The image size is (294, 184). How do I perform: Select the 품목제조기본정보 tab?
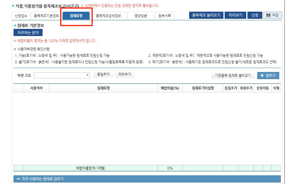47,15
